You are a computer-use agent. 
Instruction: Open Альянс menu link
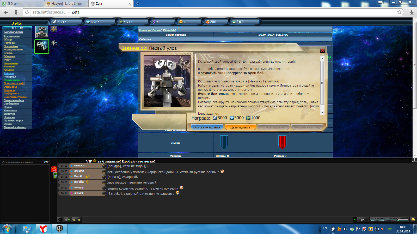click(9, 70)
